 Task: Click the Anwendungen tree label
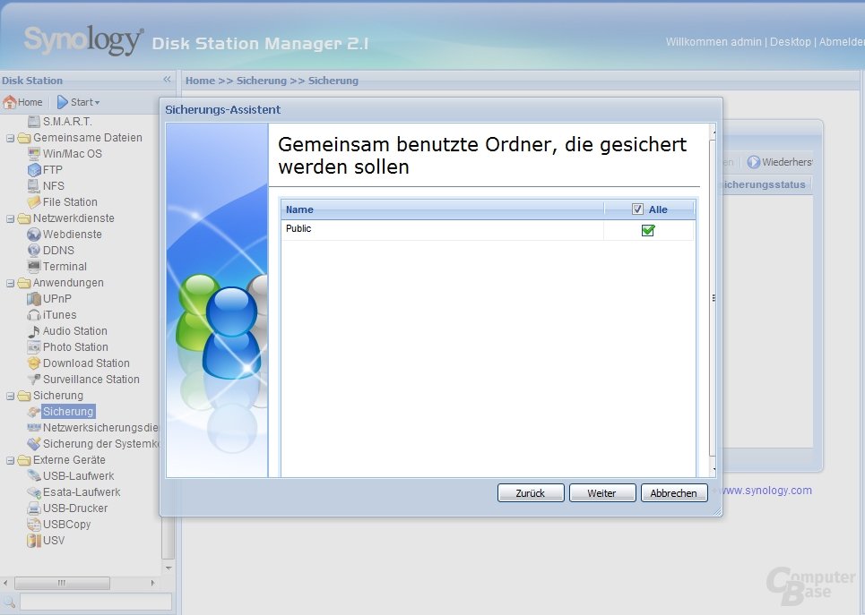68,283
